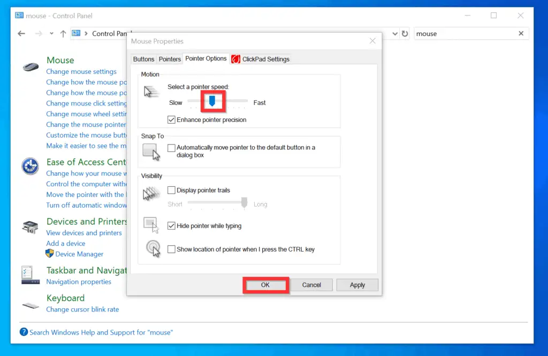Open the Ease of Access Center icon
This screenshot has width=548, height=356.
pyautogui.click(x=31, y=166)
